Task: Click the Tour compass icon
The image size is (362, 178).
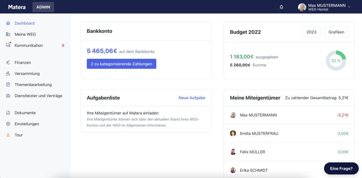Action: [8, 135]
